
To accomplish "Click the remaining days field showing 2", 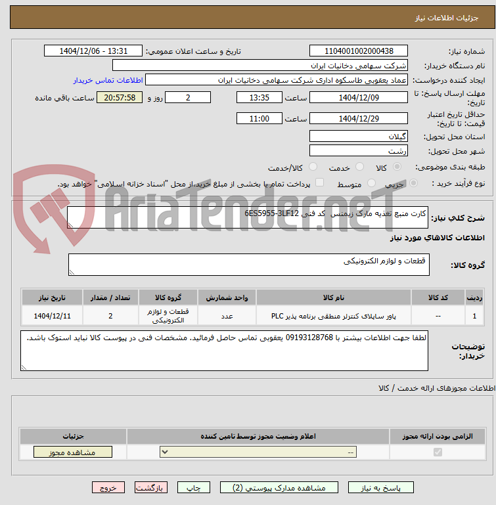I will pyautogui.click(x=188, y=97).
